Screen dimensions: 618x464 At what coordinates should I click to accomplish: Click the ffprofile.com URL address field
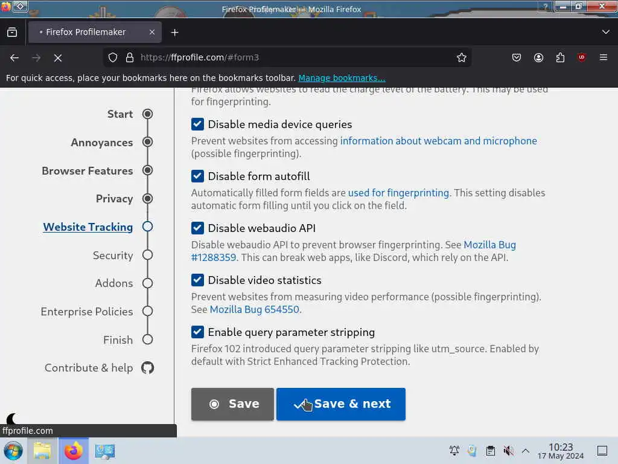tap(288, 57)
